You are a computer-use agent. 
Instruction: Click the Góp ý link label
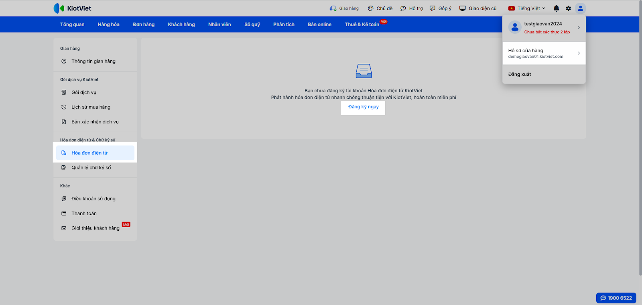click(445, 8)
